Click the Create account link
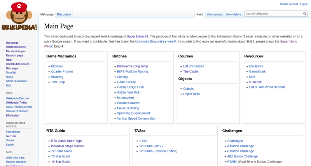 [289, 4]
